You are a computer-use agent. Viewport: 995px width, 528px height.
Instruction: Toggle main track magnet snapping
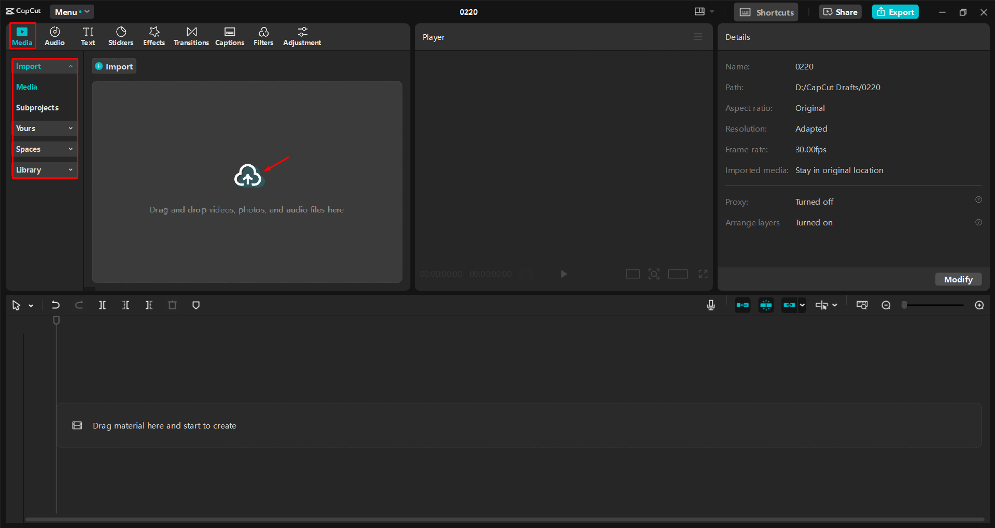[x=742, y=305]
